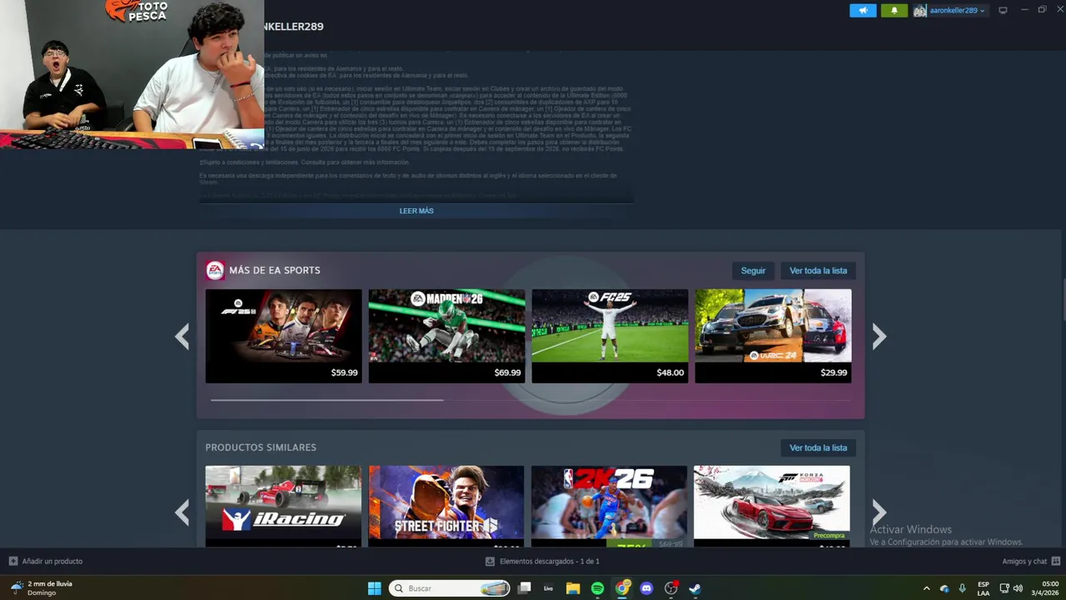Click the downloads icon in status bar
This screenshot has width=1066, height=600.
(490, 562)
